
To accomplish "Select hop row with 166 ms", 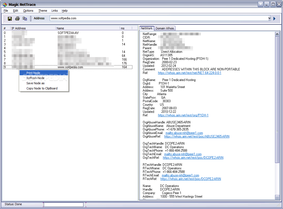I will [68, 59].
